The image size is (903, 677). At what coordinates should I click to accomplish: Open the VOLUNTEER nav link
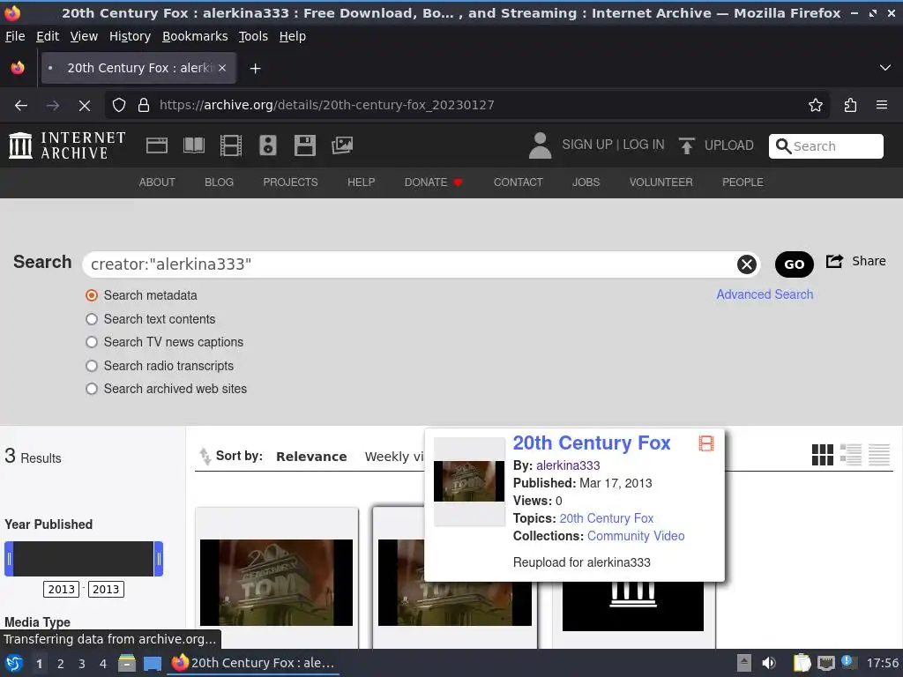[x=661, y=182]
